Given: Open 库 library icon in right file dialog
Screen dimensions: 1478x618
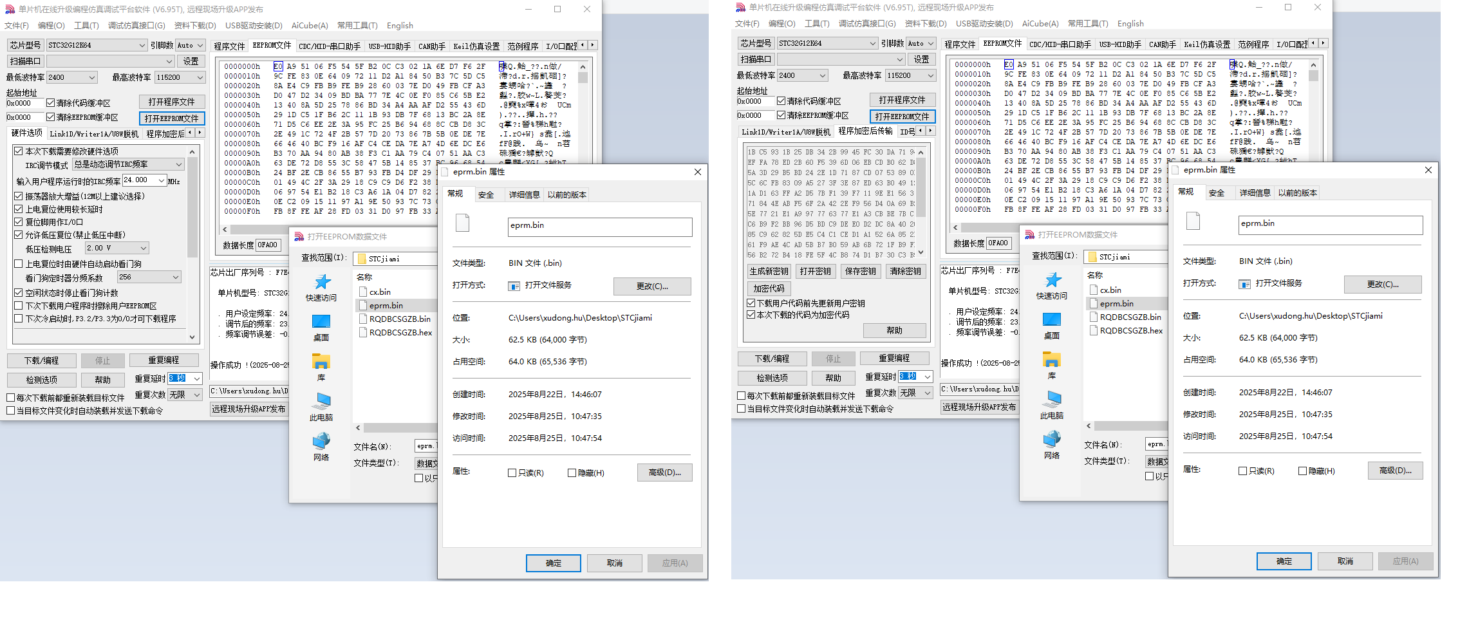Looking at the screenshot, I should tap(1051, 360).
